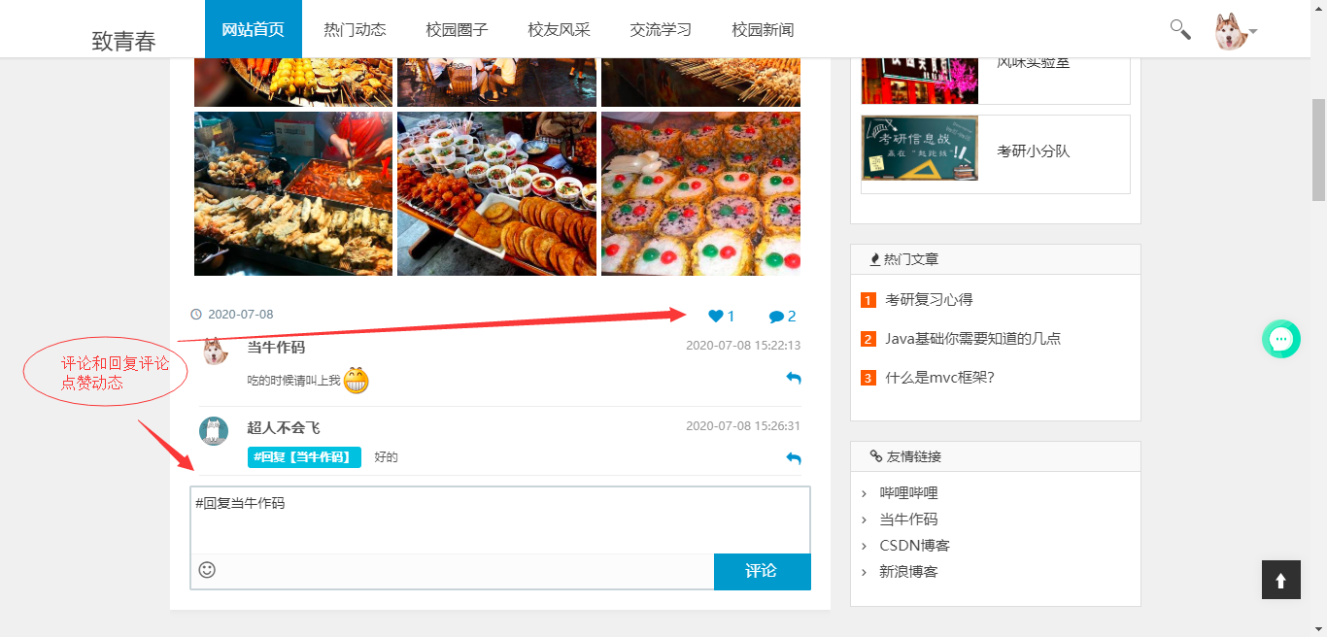Click inside the comment text box
Screen dimensions: 1327x637
point(500,520)
